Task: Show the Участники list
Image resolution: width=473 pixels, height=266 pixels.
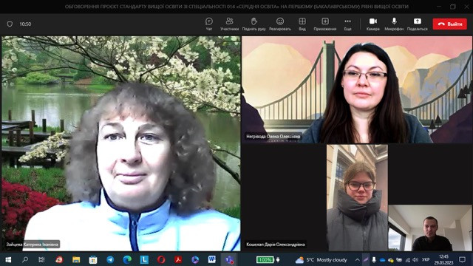Action: [x=229, y=24]
